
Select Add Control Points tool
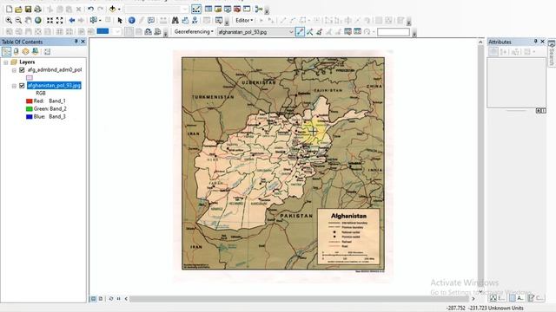point(300,32)
